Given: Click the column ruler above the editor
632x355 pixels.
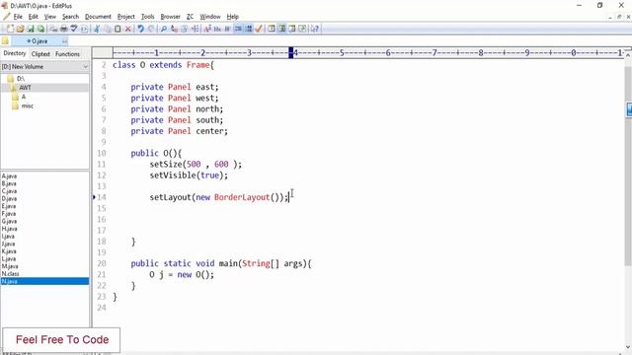Looking at the screenshot, I should click(x=367, y=52).
